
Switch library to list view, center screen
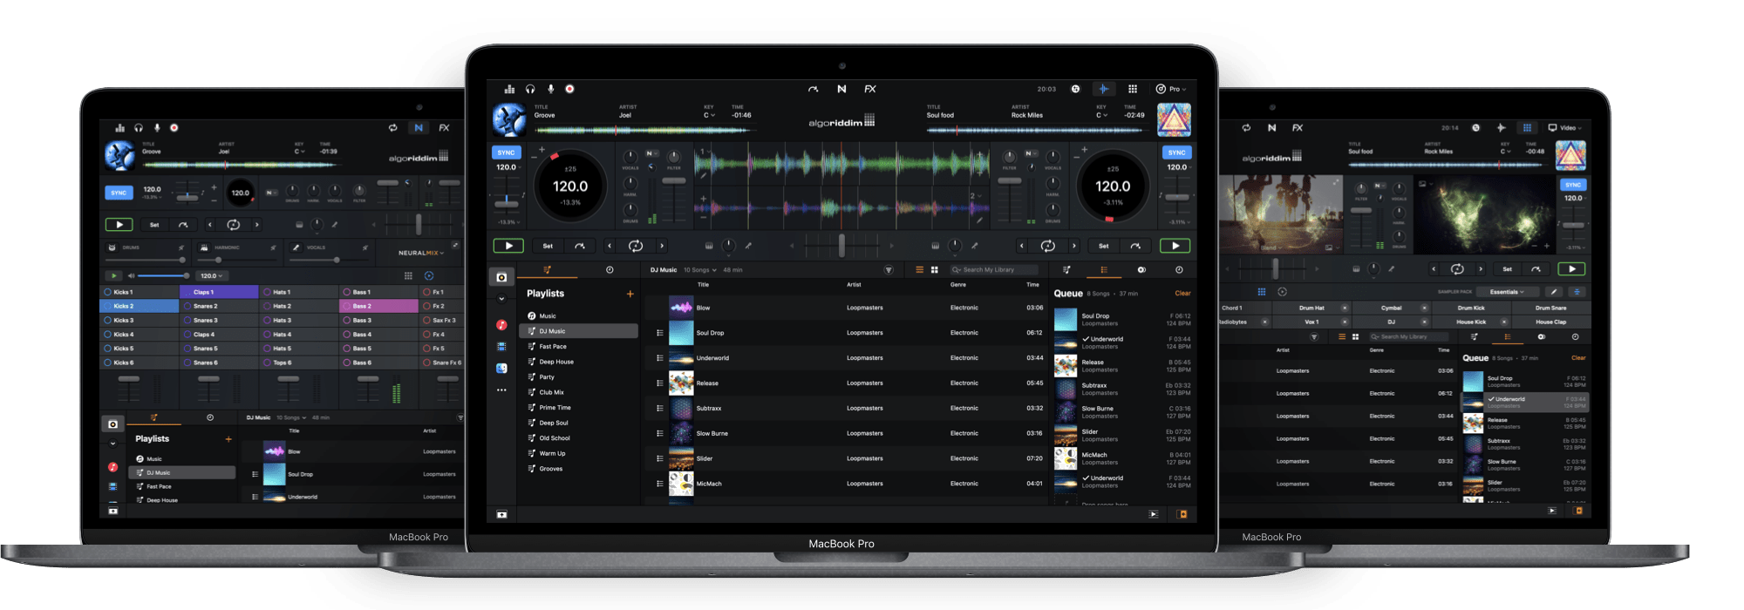pyautogui.click(x=919, y=270)
